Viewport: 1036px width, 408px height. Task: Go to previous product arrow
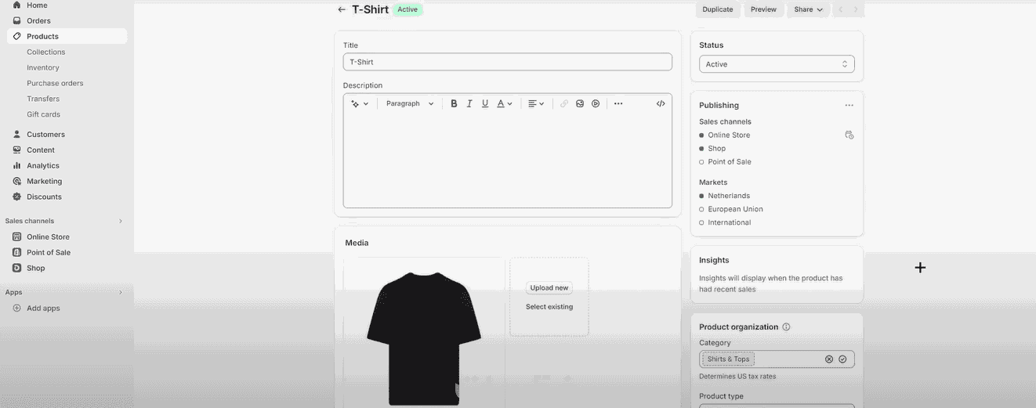(841, 9)
